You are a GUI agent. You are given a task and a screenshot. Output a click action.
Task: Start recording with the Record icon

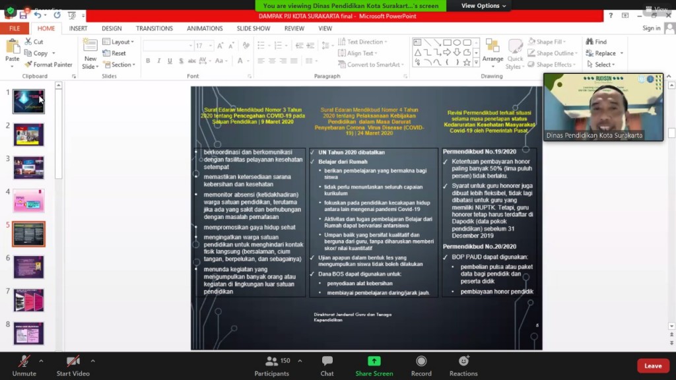(x=421, y=362)
